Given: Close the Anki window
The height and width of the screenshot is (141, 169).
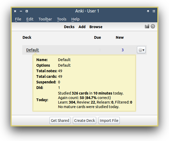Looking at the screenshot, I should coord(15,11).
